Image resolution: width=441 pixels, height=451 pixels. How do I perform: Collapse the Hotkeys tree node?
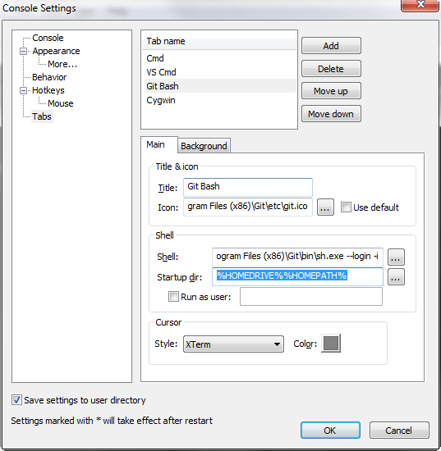coord(23,90)
